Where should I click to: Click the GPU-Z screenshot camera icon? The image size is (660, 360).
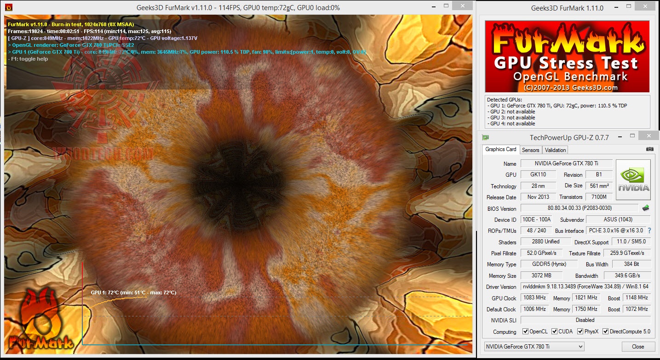(649, 149)
